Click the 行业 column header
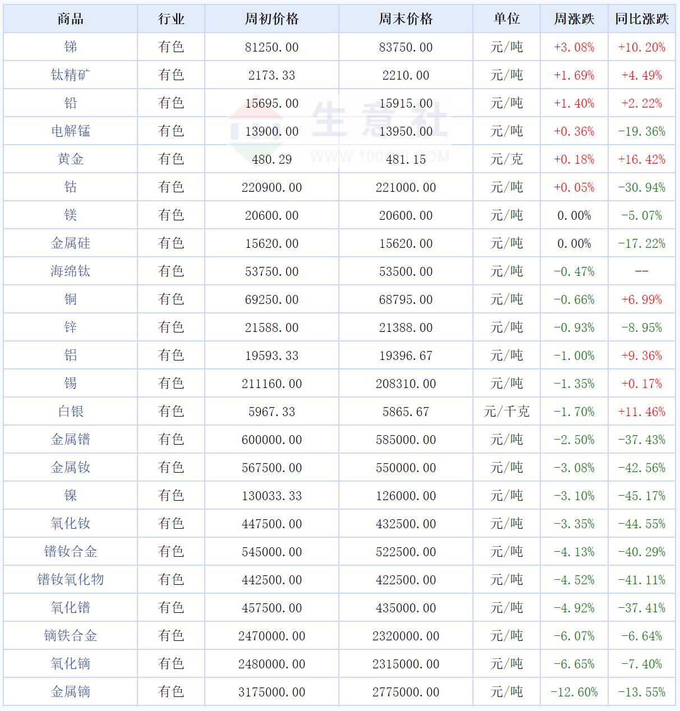The width and height of the screenshot is (680, 711). click(171, 19)
